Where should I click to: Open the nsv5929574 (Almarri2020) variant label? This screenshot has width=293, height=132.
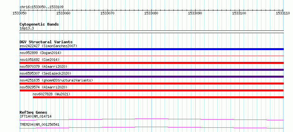(x=43, y=87)
